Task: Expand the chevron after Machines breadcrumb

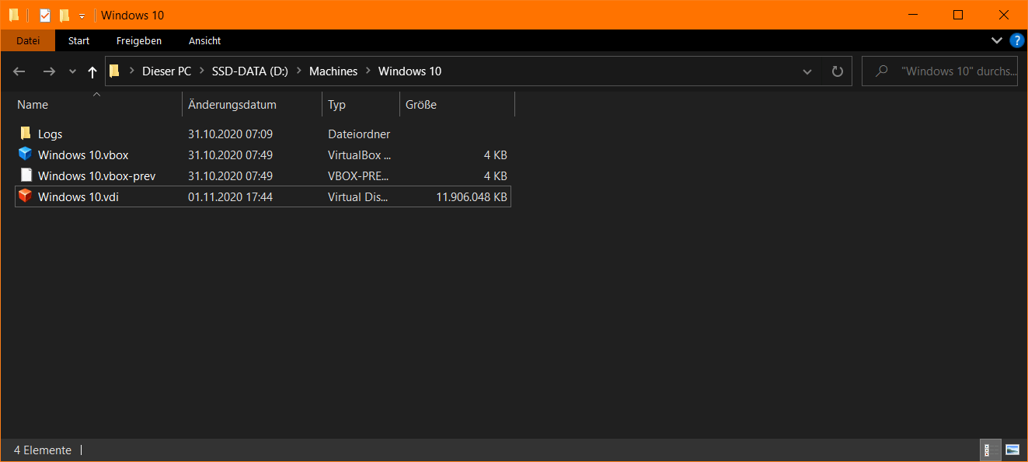Action: point(368,71)
